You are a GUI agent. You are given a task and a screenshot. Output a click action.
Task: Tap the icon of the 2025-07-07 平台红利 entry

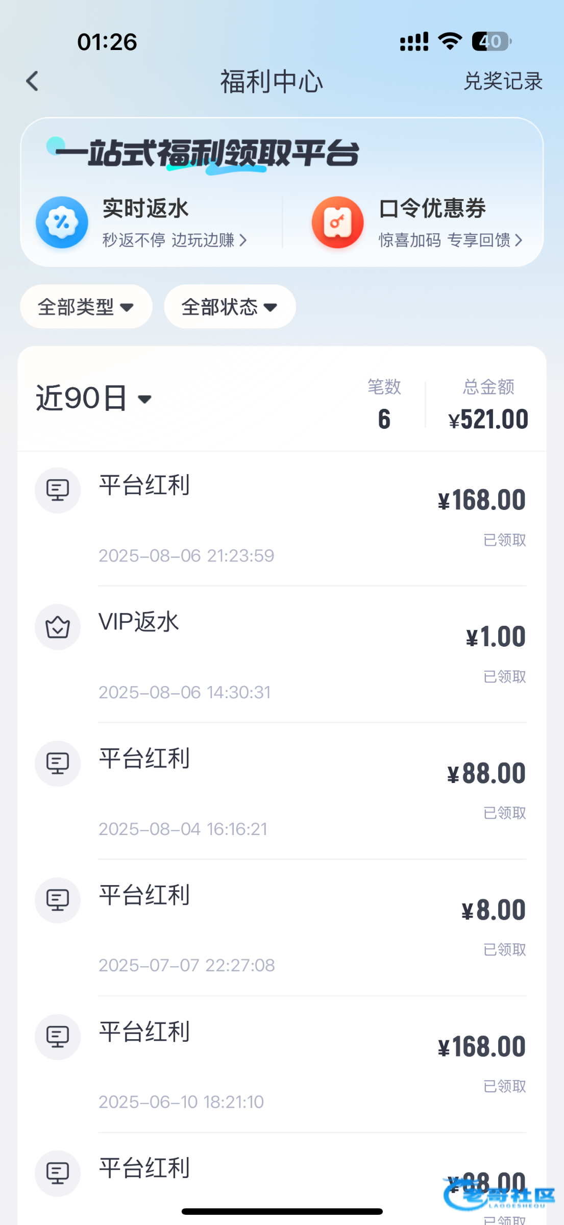[x=58, y=900]
